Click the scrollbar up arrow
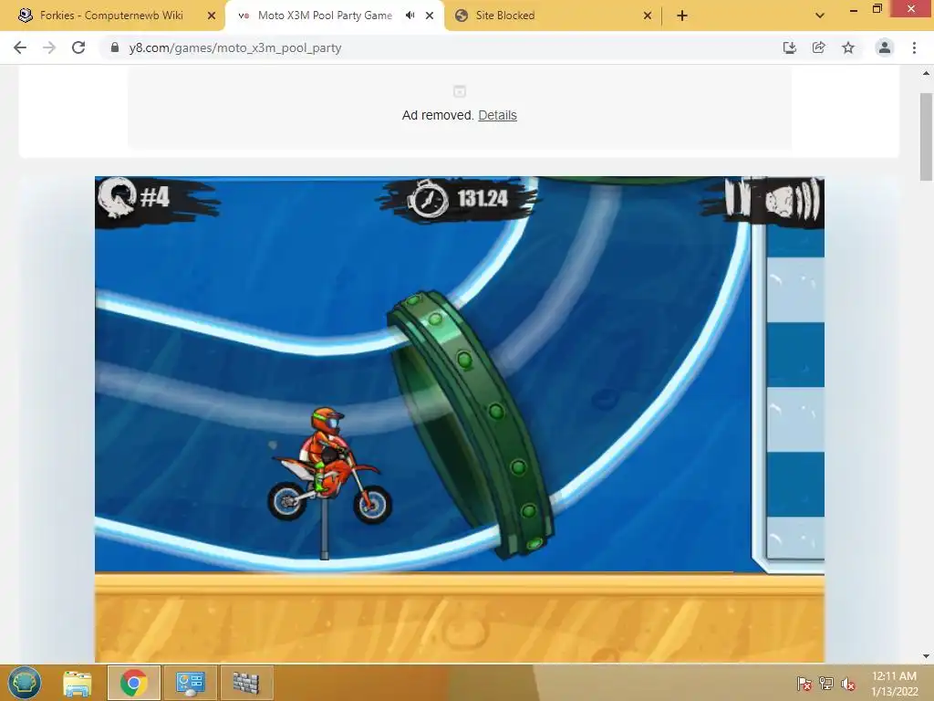 click(x=926, y=73)
